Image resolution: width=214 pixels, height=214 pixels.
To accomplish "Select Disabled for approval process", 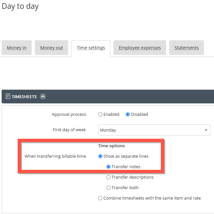I will (128, 114).
